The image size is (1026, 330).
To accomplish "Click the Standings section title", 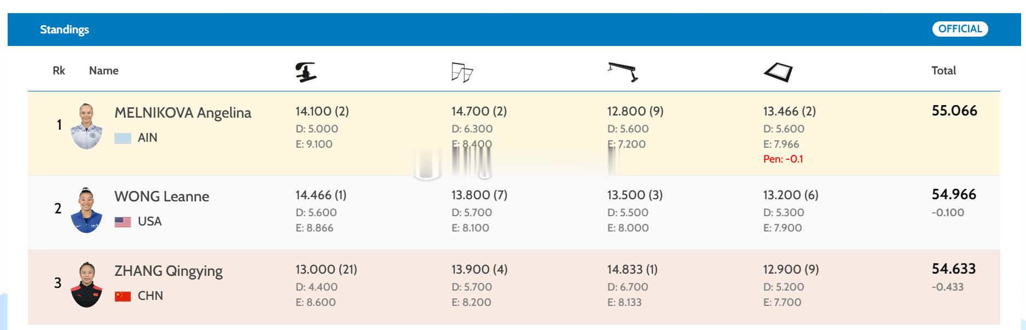I will click(x=64, y=30).
